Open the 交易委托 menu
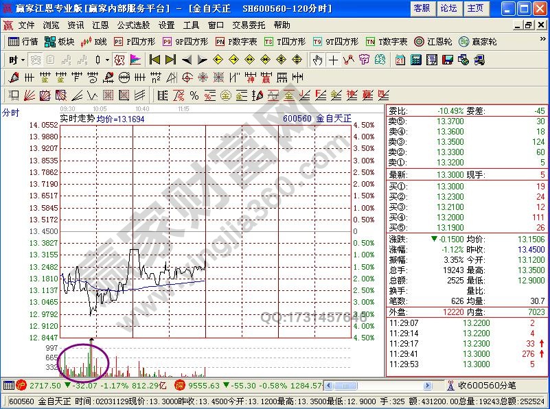The width and height of the screenshot is (550, 409). click(250, 25)
